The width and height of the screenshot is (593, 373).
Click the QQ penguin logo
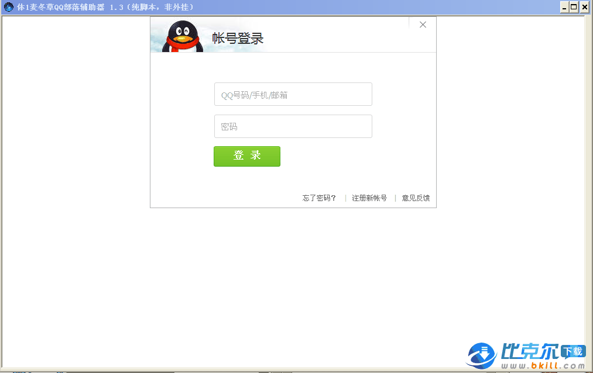(x=182, y=36)
